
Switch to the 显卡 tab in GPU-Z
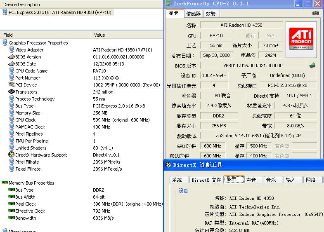[175, 14]
